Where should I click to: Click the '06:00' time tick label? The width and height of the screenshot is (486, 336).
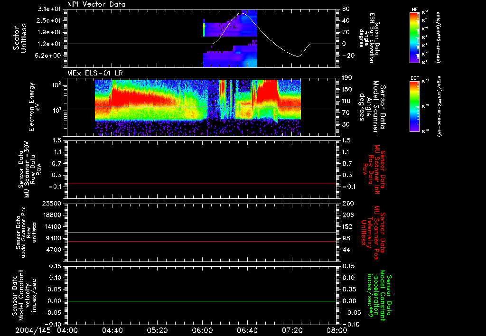click(202, 330)
